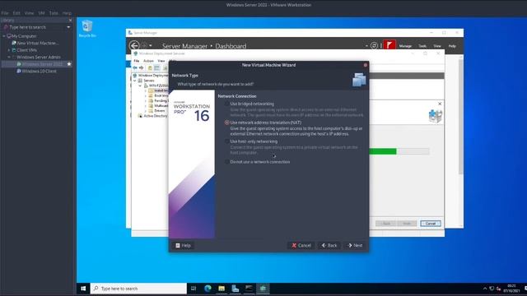
Task: Collapse Windows Server Admin folder
Action: coord(9,57)
